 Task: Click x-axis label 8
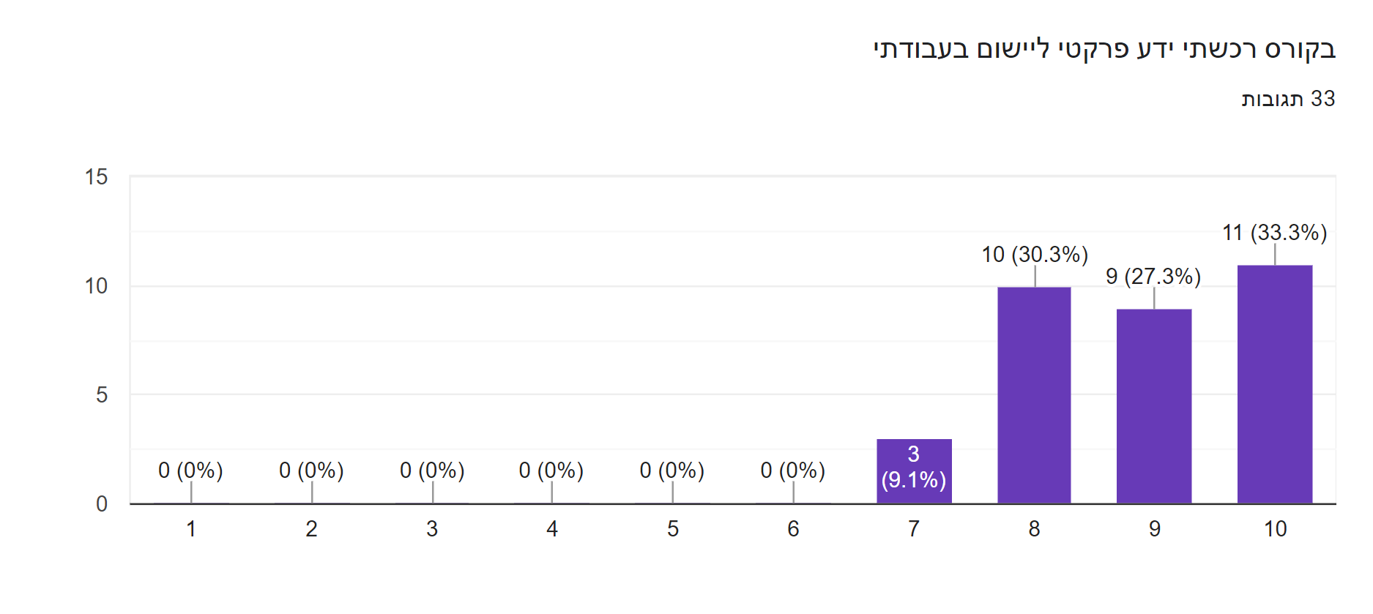click(x=1034, y=528)
